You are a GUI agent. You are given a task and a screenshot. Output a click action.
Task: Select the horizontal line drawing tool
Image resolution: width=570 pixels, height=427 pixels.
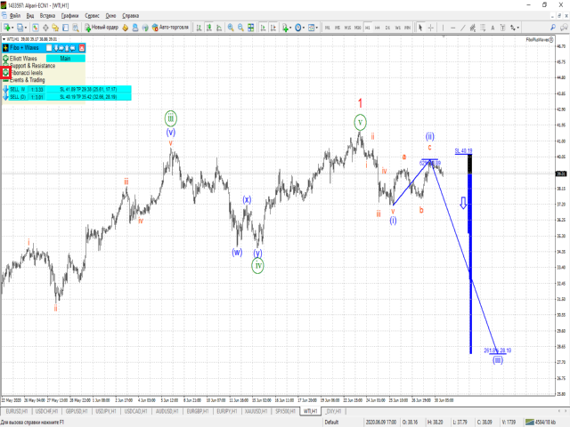pos(453,28)
